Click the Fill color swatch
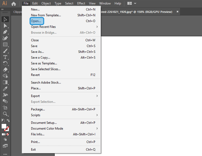 tap(4, 126)
